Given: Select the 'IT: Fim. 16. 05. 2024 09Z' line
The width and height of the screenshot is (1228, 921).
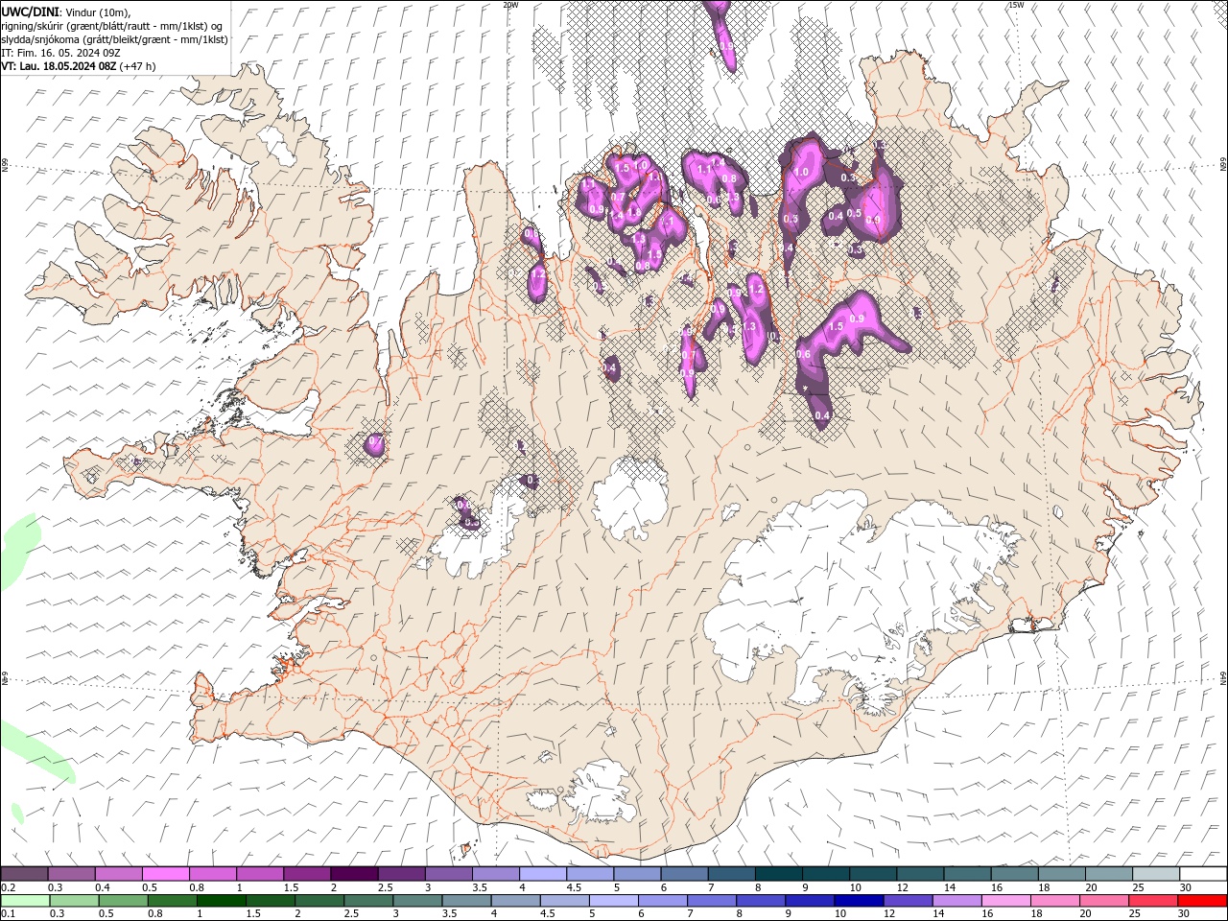Looking at the screenshot, I should pyautogui.click(x=60, y=53).
